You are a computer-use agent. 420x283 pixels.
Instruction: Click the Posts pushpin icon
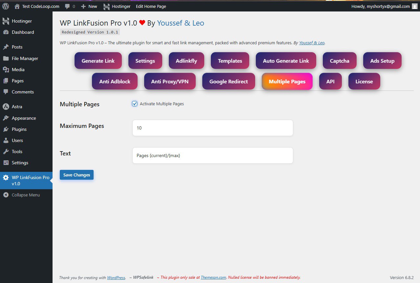6,47
